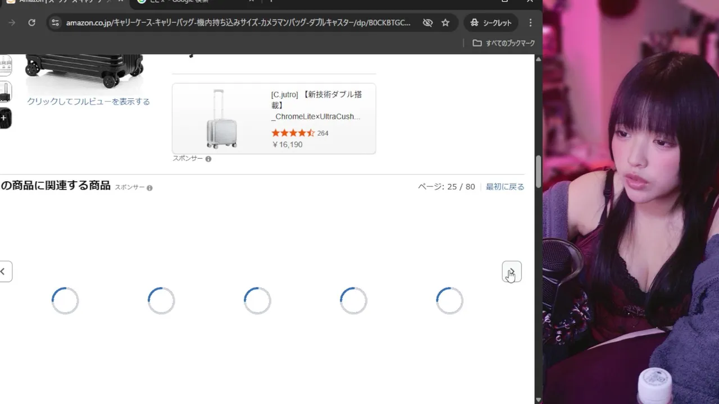
Task: Open the シークレット incognito chip
Action: tap(490, 22)
